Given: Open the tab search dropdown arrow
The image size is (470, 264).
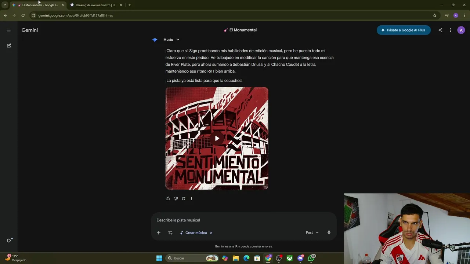Looking at the screenshot, I should 5,5.
